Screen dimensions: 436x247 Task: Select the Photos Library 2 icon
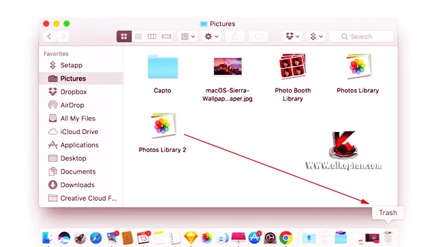click(x=163, y=126)
